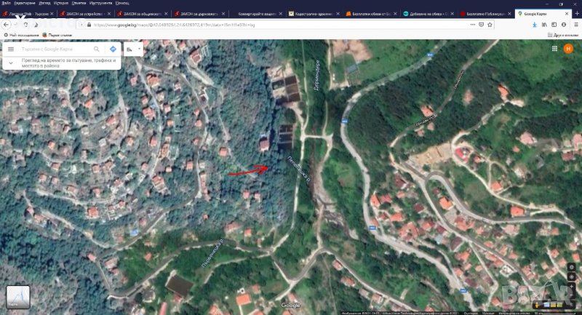
Task: Click the Google Maps search input field
Action: coord(55,49)
